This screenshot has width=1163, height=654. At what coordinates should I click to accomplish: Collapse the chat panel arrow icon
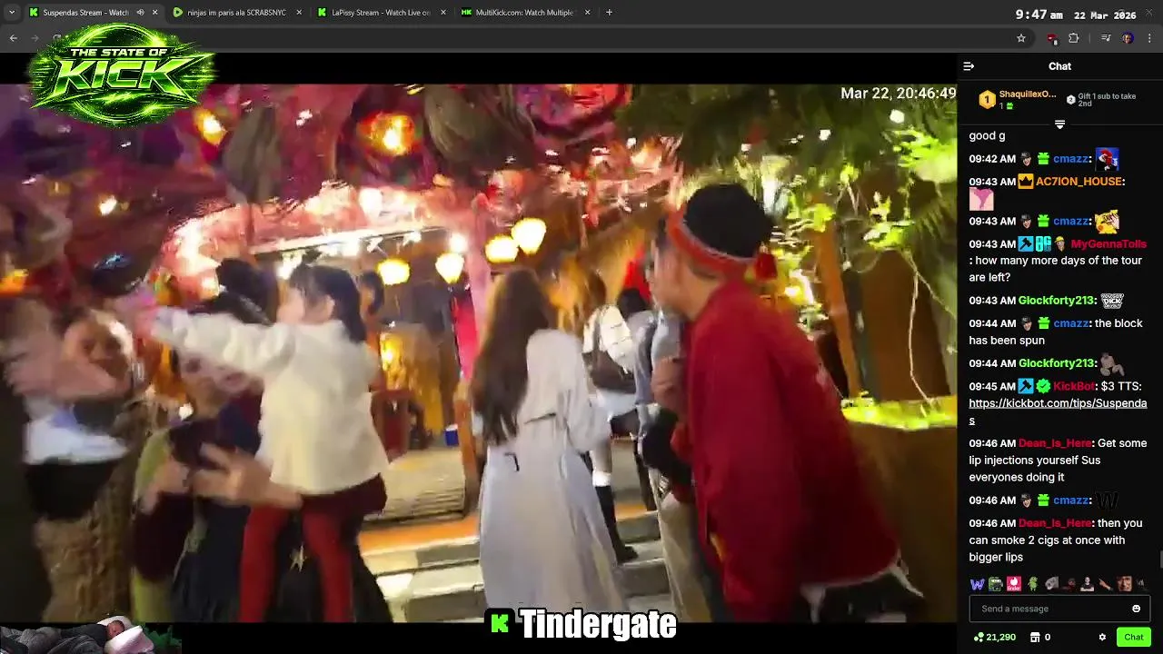969,66
